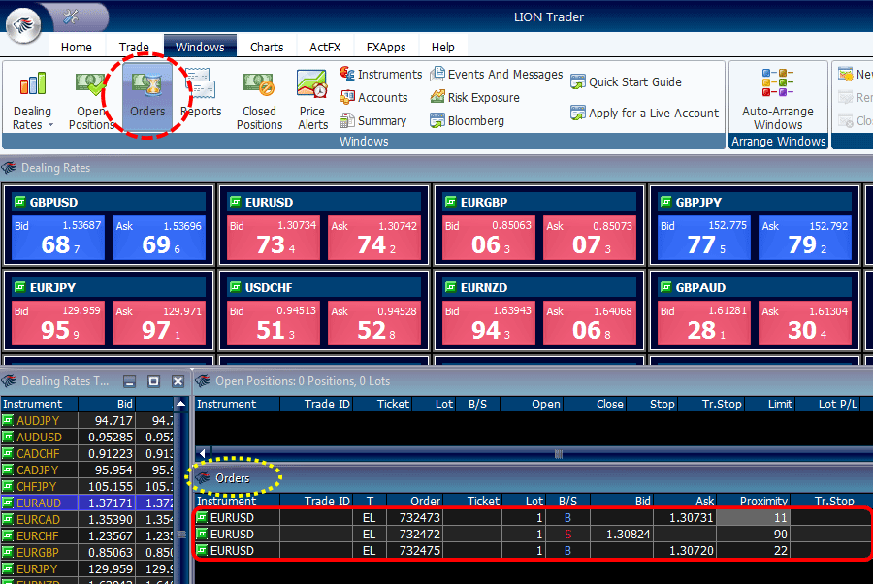Open the Reports ribbon icon

(201, 84)
